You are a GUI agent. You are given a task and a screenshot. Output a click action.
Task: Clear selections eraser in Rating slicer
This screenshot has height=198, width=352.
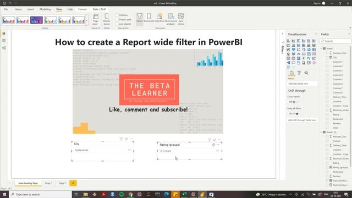(213, 145)
